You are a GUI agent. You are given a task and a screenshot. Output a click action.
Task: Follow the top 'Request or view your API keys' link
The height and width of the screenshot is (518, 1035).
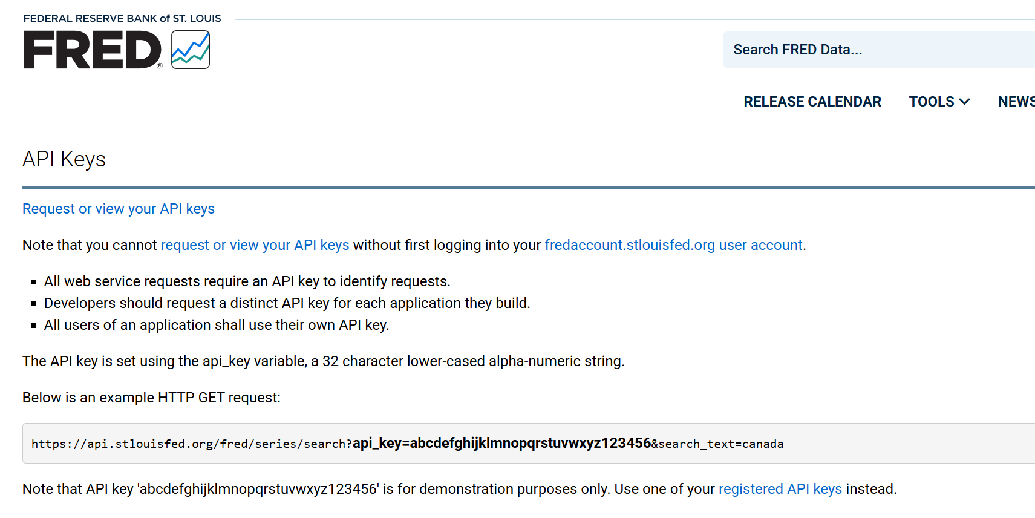pyautogui.click(x=119, y=209)
